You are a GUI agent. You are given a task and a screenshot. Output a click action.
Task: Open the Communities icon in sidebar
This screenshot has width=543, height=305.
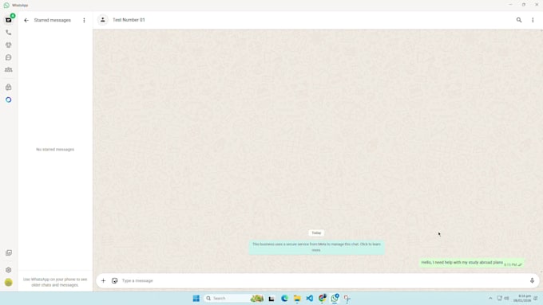8,70
